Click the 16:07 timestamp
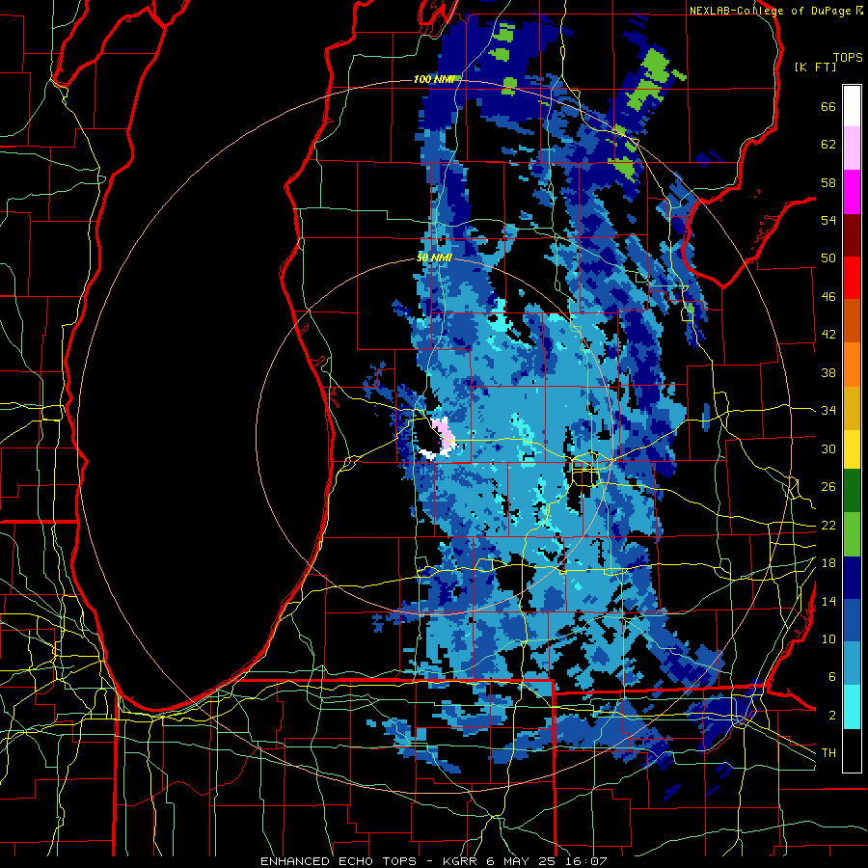868x868 pixels. point(584,861)
